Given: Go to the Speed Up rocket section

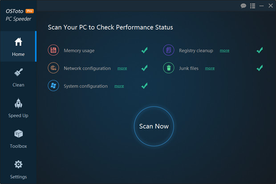Looking at the screenshot, I should [18, 108].
